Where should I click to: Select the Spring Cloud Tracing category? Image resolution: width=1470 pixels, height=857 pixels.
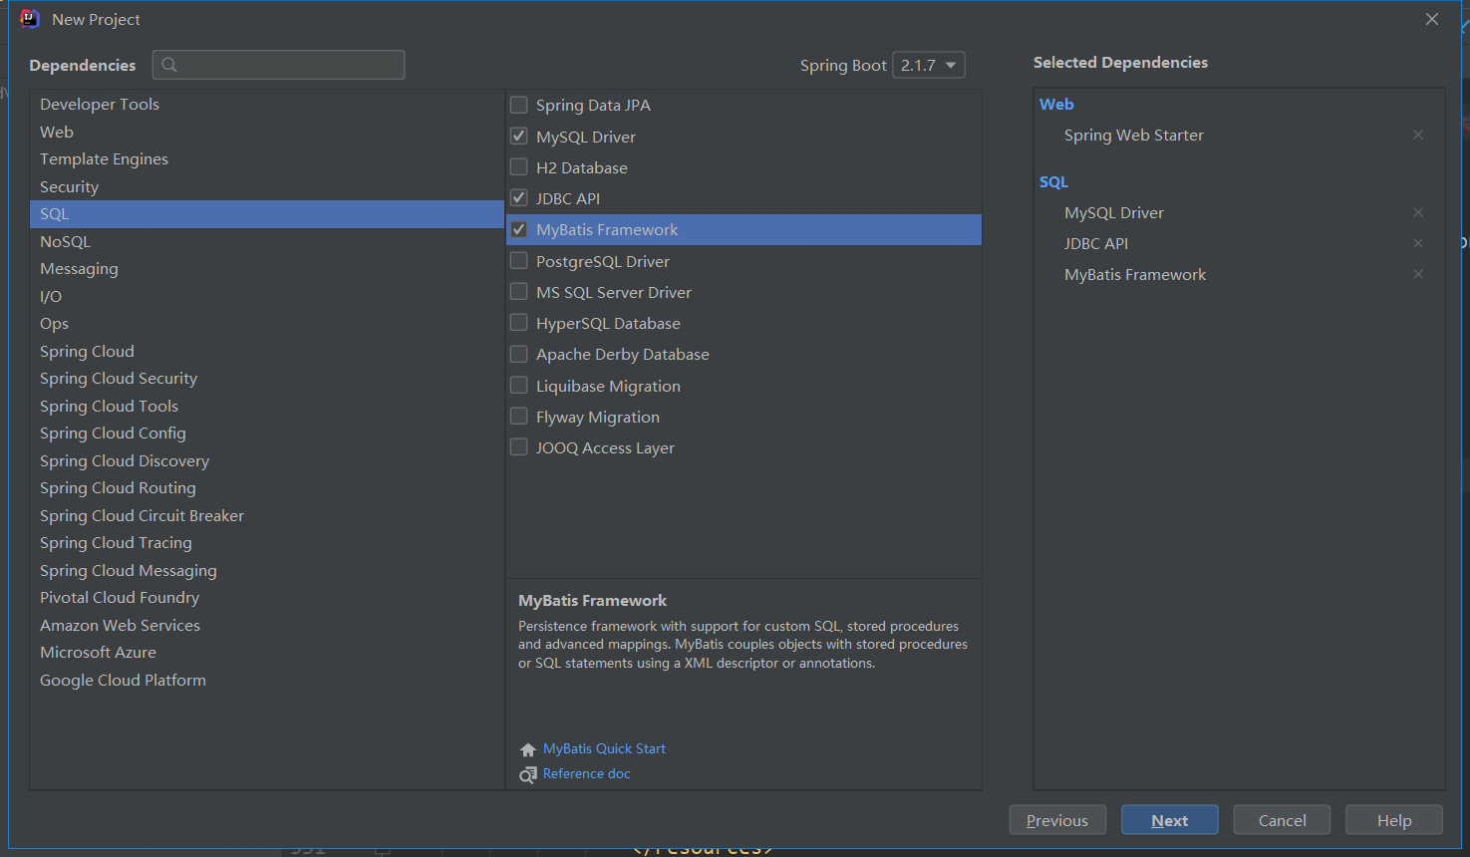click(x=267, y=543)
